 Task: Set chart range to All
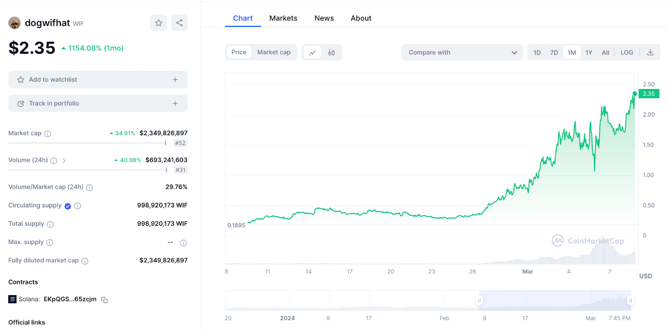click(605, 52)
